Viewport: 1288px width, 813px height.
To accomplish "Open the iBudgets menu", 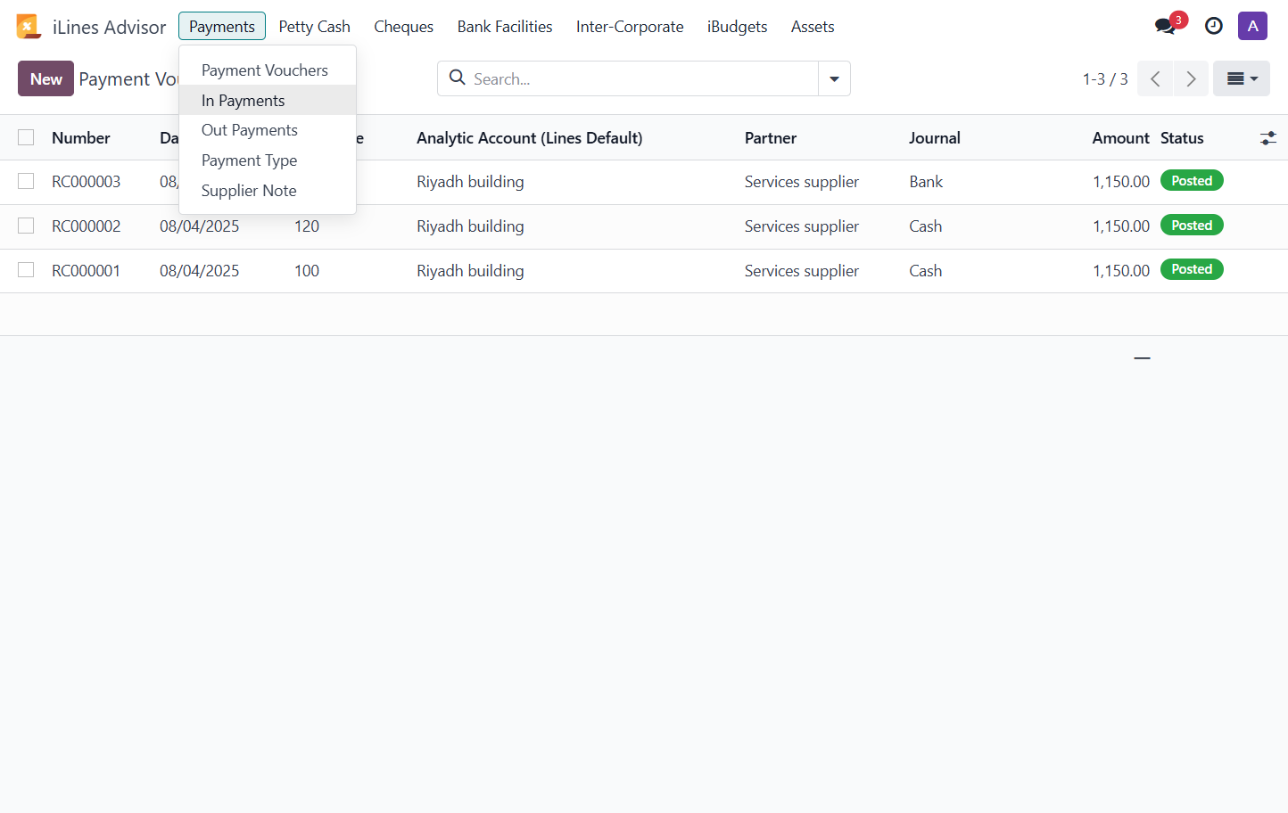I will tap(737, 27).
